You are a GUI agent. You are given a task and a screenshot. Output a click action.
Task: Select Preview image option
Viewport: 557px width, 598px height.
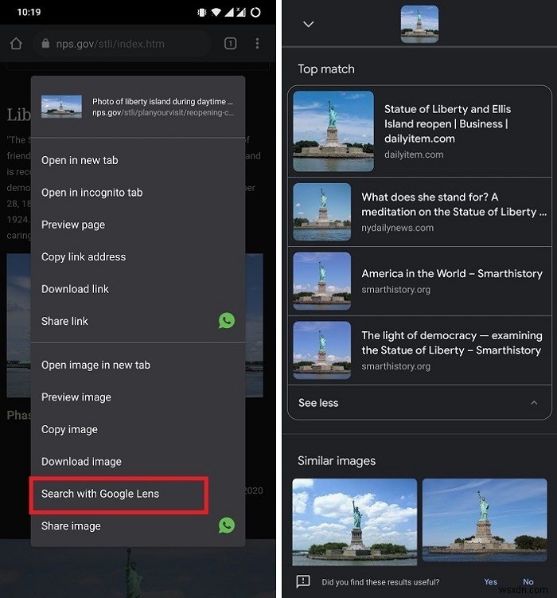click(138, 397)
